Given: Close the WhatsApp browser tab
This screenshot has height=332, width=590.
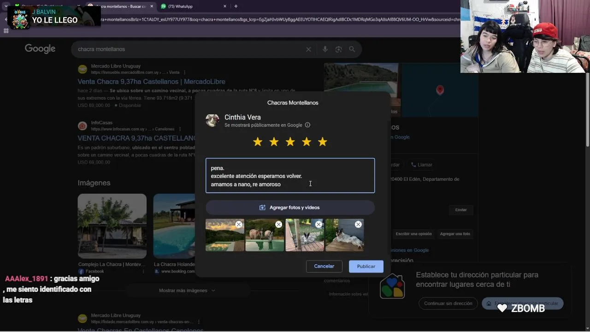Looking at the screenshot, I should 225,6.
